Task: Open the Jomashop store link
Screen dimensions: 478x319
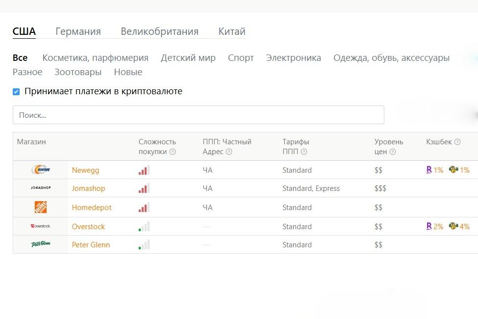Action: (88, 188)
